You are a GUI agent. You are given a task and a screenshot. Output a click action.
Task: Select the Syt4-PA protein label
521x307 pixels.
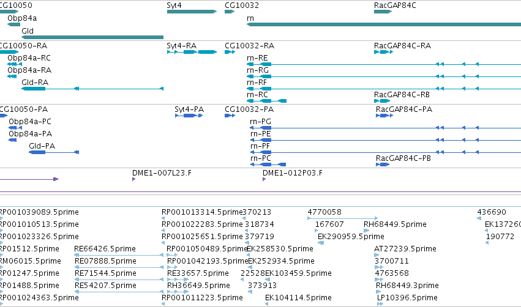[x=189, y=109]
